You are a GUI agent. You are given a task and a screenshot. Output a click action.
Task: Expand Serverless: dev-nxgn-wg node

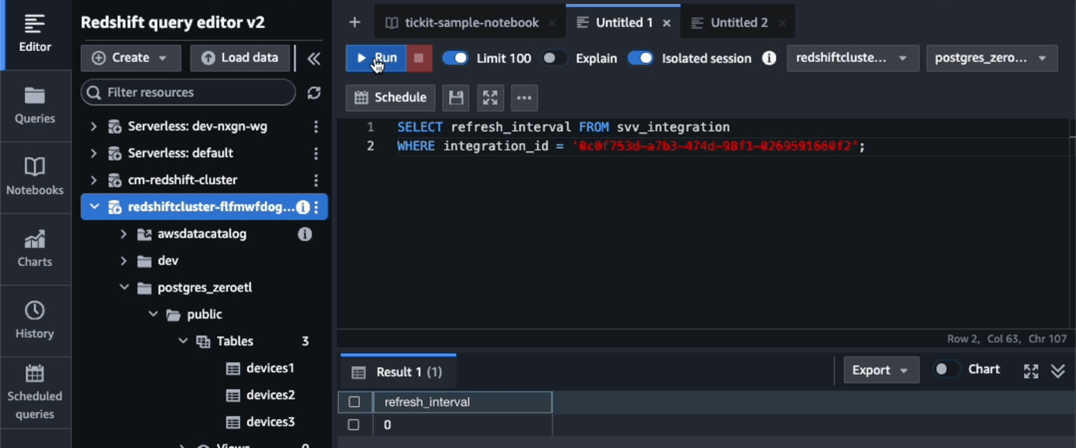pos(94,126)
